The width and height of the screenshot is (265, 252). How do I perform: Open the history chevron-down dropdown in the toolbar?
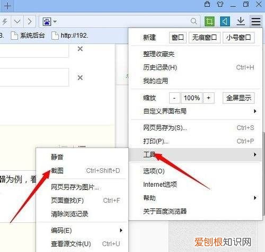pyautogui.click(x=17, y=22)
